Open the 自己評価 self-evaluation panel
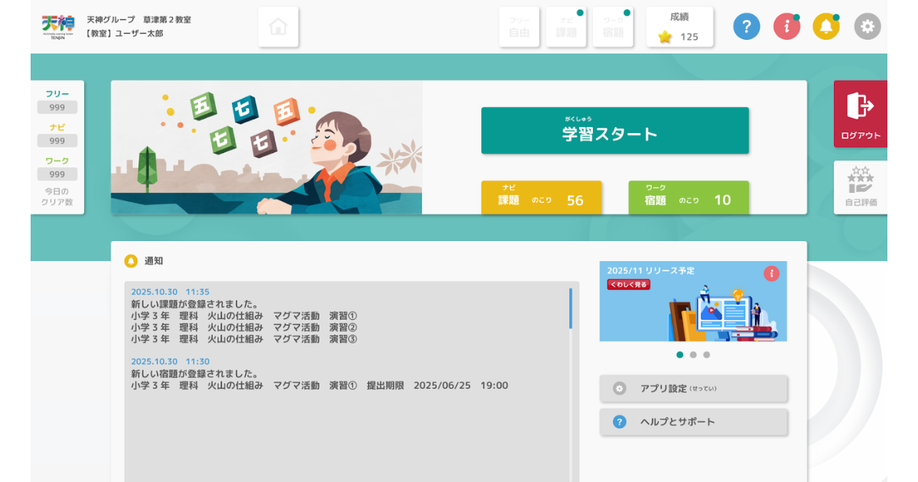The height and width of the screenshot is (482, 918). click(860, 187)
